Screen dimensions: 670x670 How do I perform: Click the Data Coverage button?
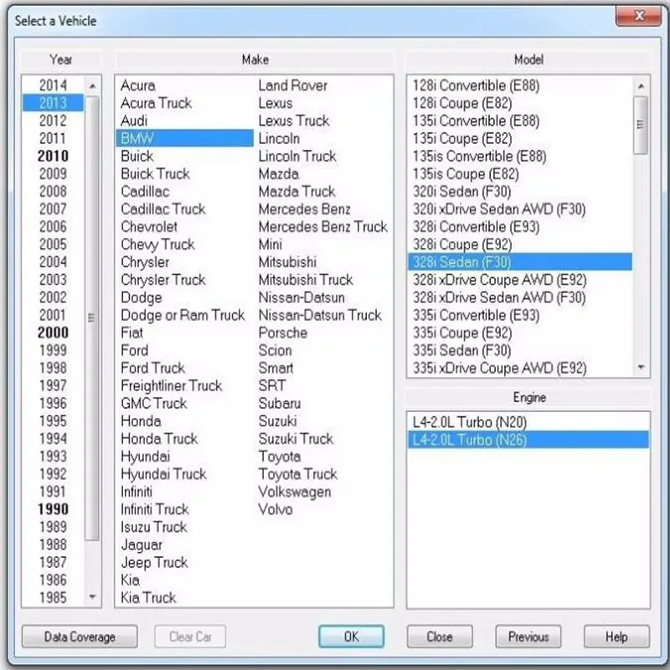point(79,636)
